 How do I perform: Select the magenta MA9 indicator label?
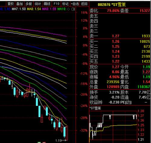pos(49,9)
